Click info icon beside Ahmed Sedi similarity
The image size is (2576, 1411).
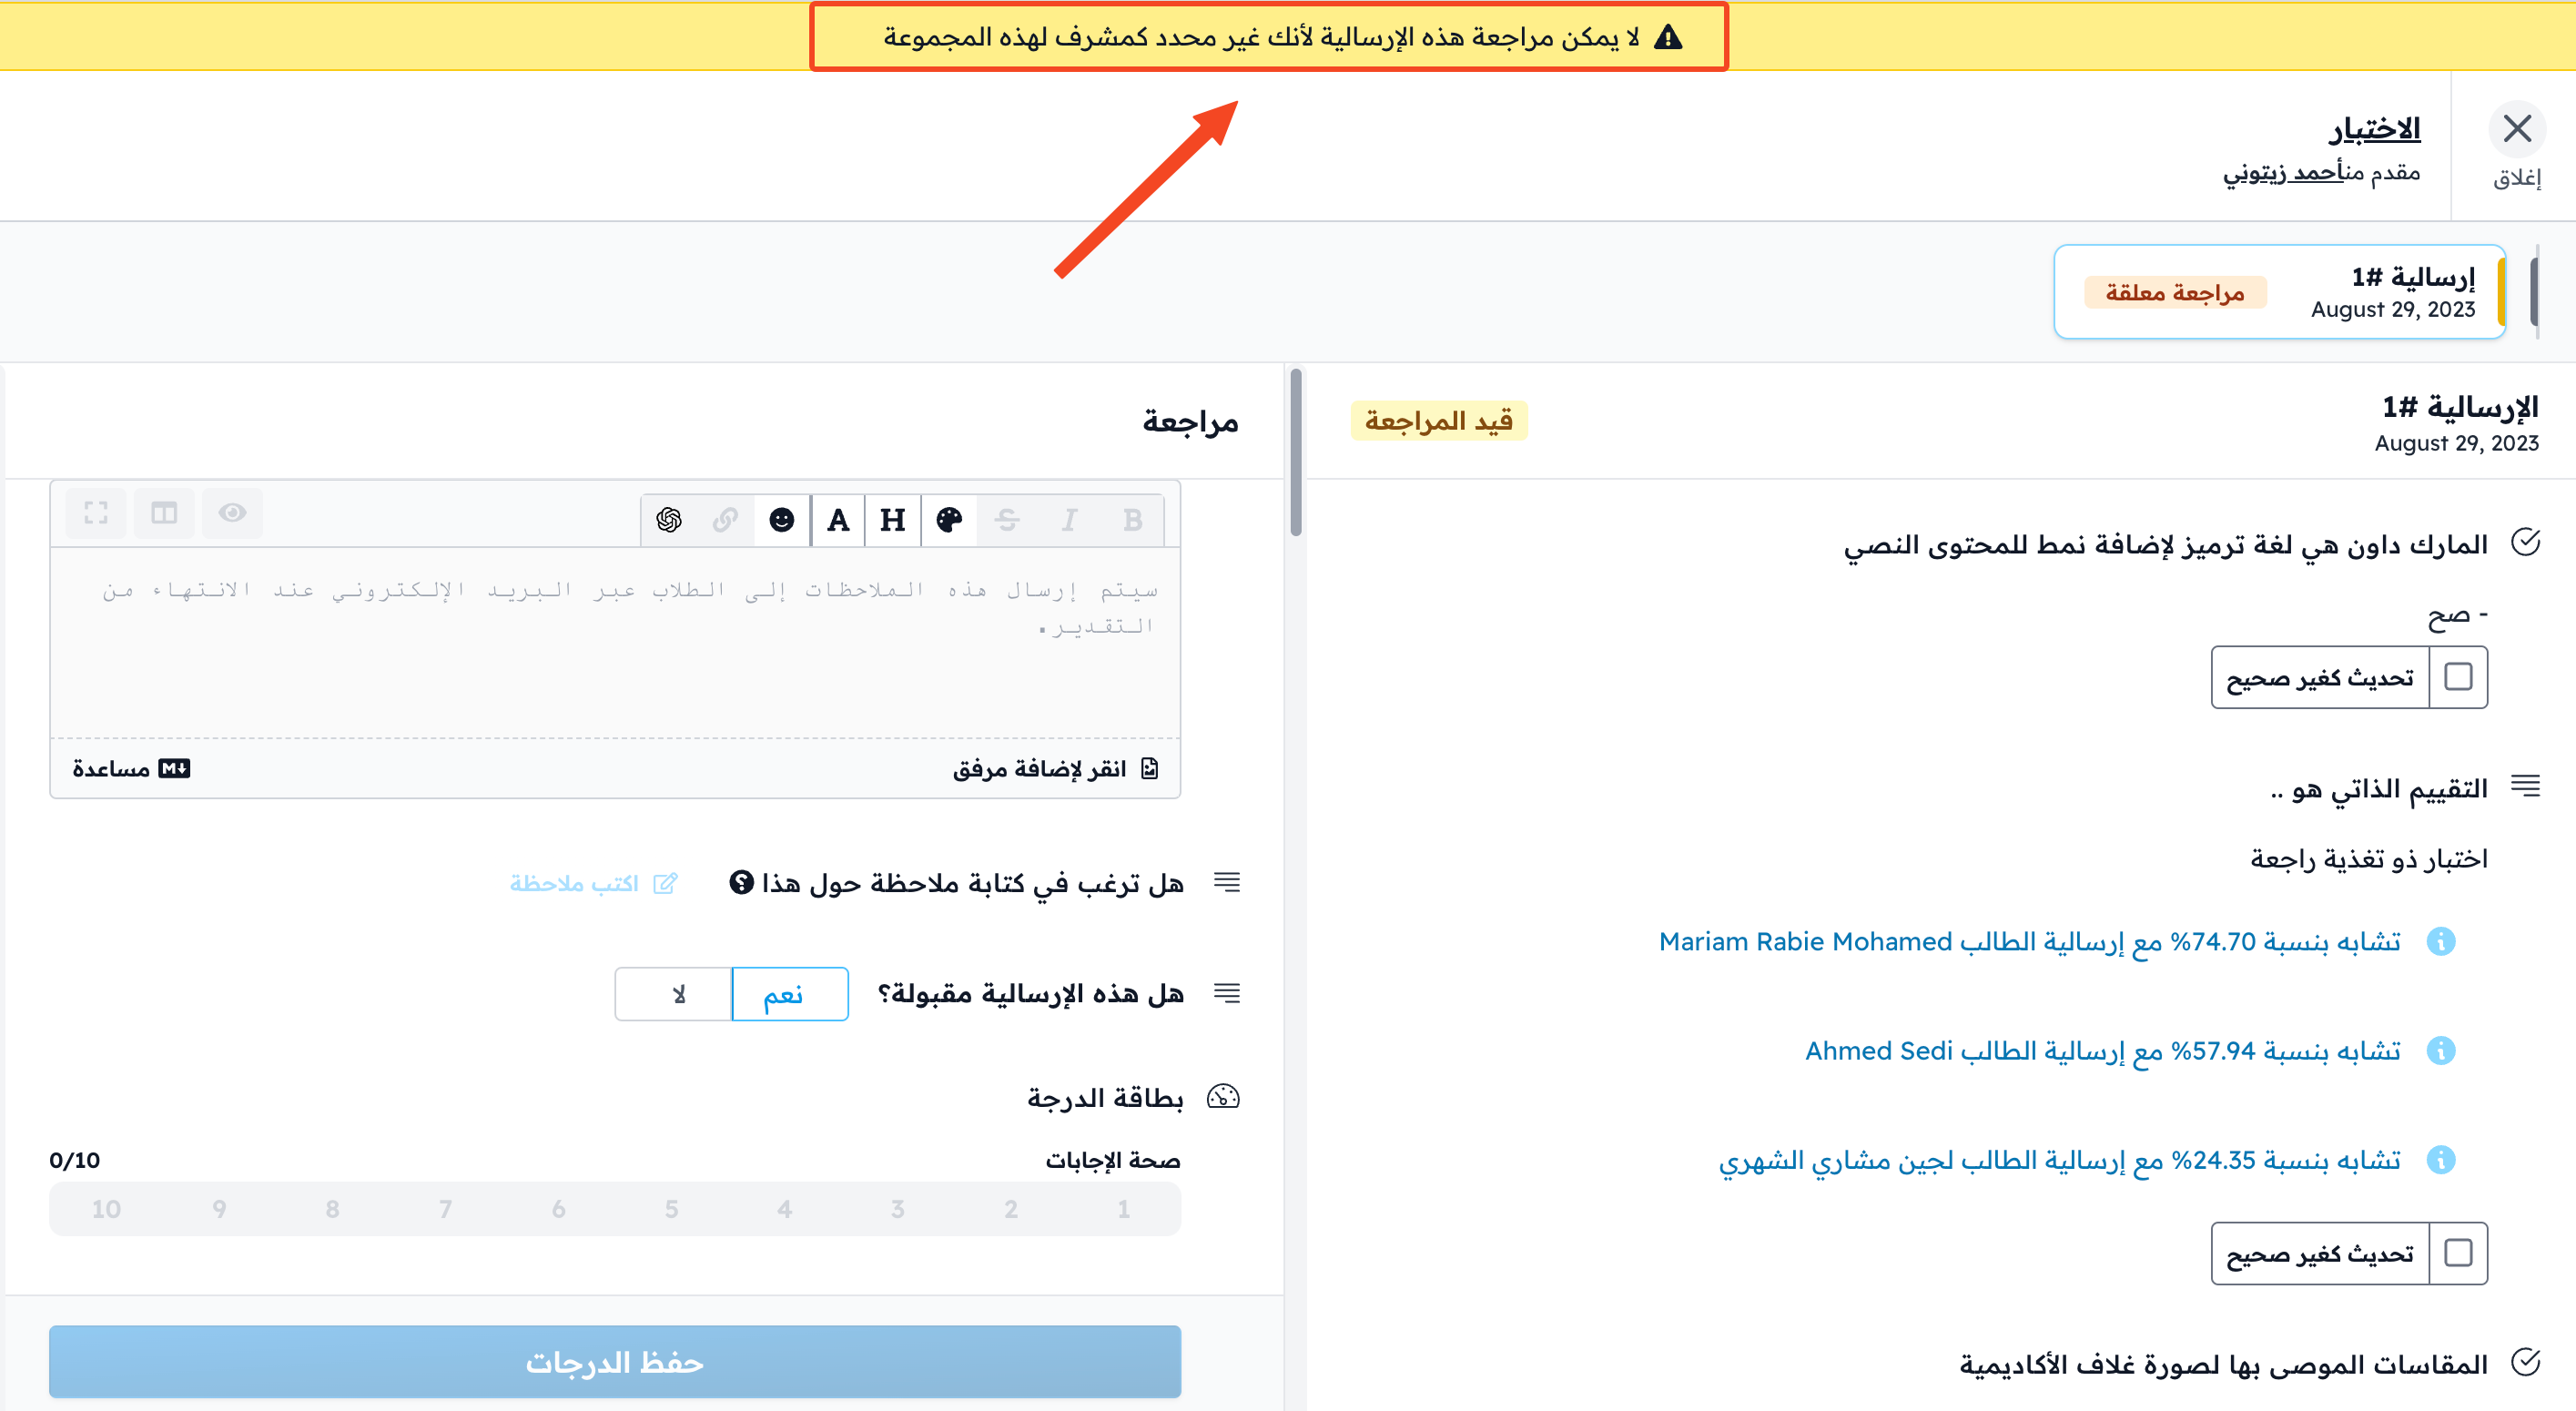2441,1050
